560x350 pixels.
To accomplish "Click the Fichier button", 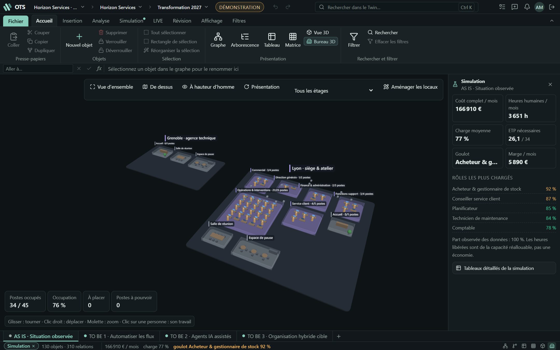I will [x=16, y=21].
